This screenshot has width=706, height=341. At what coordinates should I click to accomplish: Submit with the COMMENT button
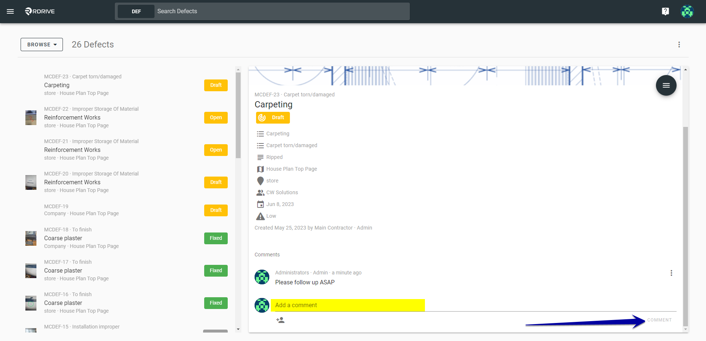(x=659, y=320)
